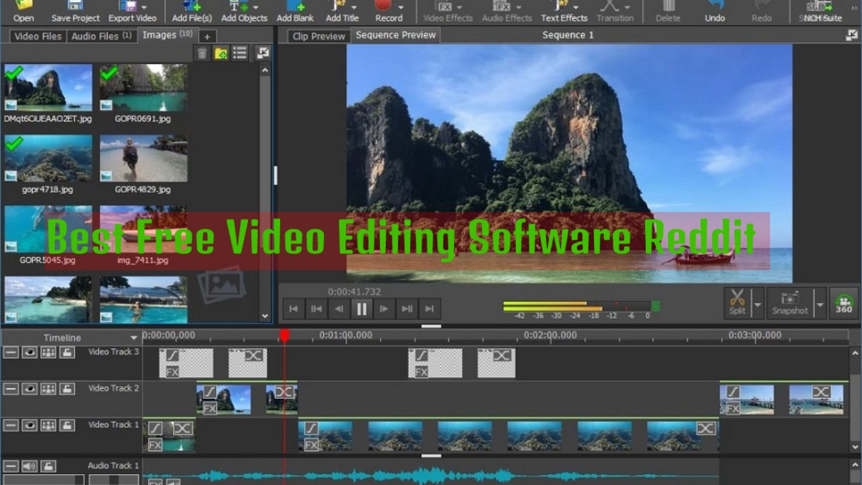The image size is (862, 485).
Task: Add a new bin tab with plus
Action: (207, 37)
